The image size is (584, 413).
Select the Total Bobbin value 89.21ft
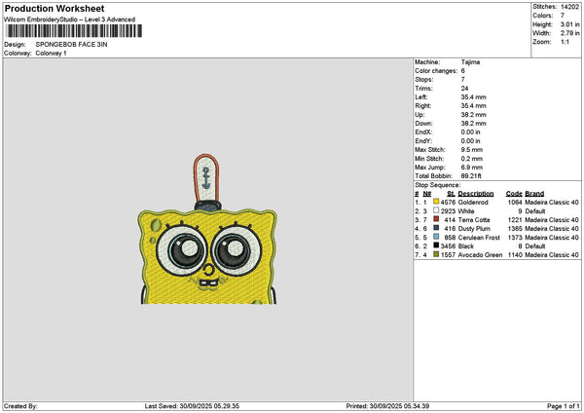pos(471,176)
